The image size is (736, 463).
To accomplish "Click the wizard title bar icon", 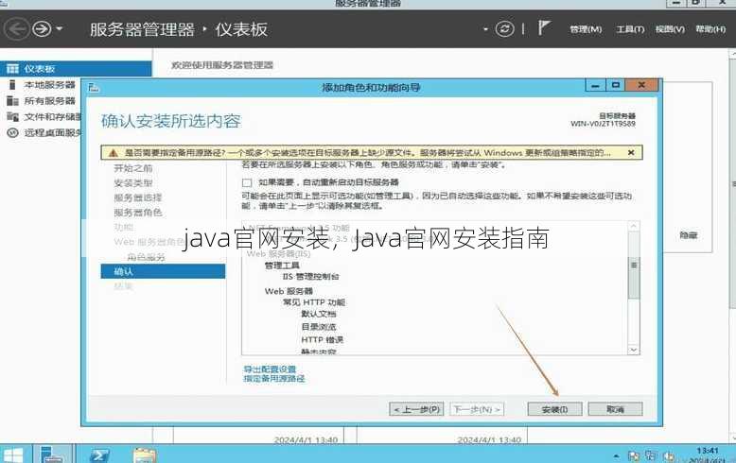I will pos(94,87).
